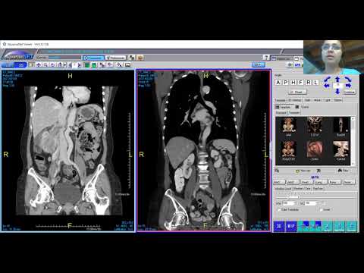Image resolution: width=364 pixels, height=273 pixels.
Task: Click the right rotation arrow
Action: coord(348,86)
